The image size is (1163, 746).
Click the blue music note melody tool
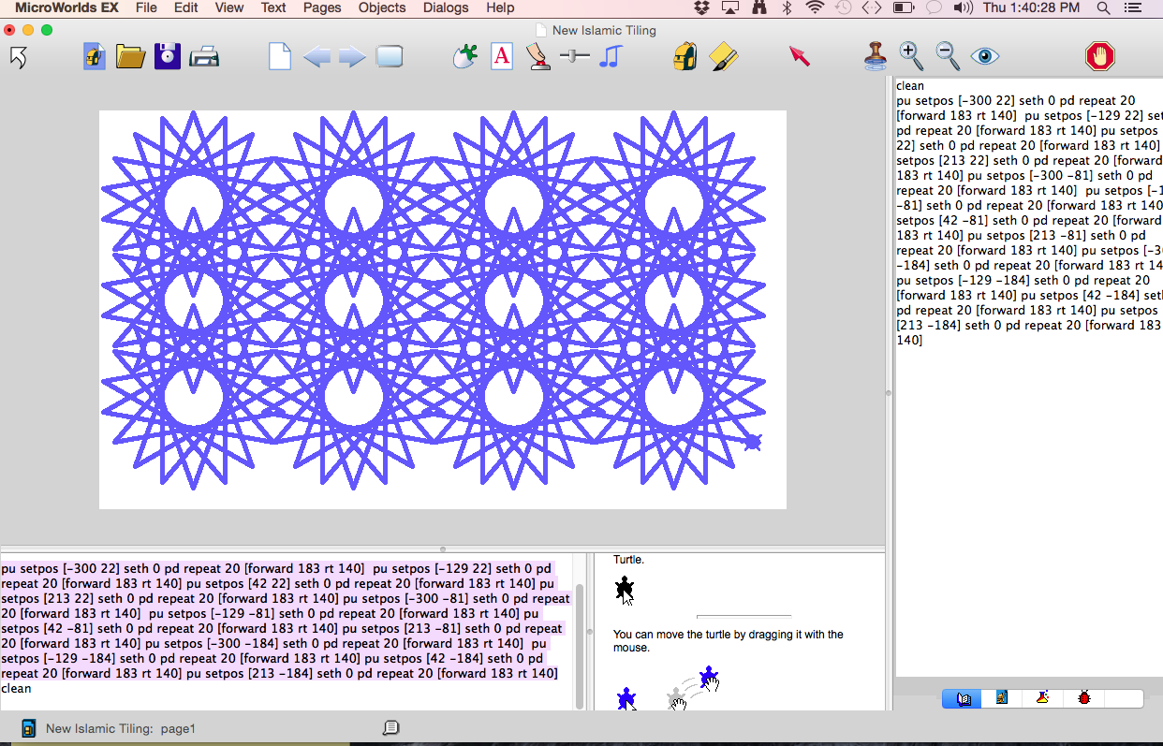(x=611, y=57)
